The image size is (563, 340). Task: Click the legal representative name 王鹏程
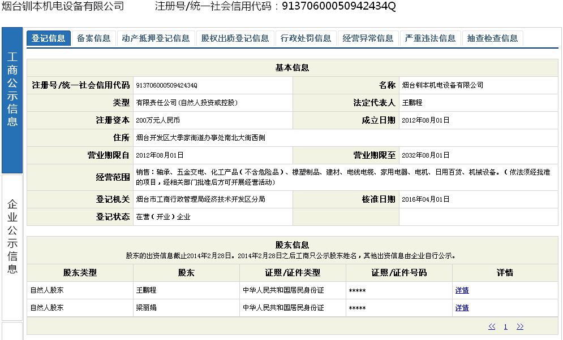pyautogui.click(x=412, y=103)
